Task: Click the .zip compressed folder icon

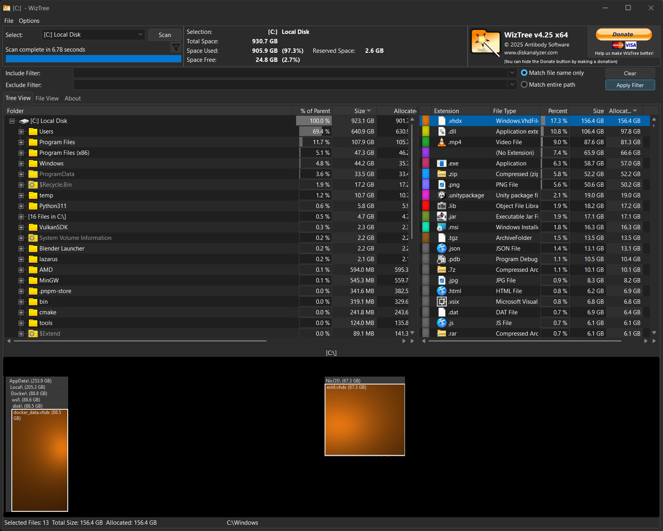Action: pos(442,174)
